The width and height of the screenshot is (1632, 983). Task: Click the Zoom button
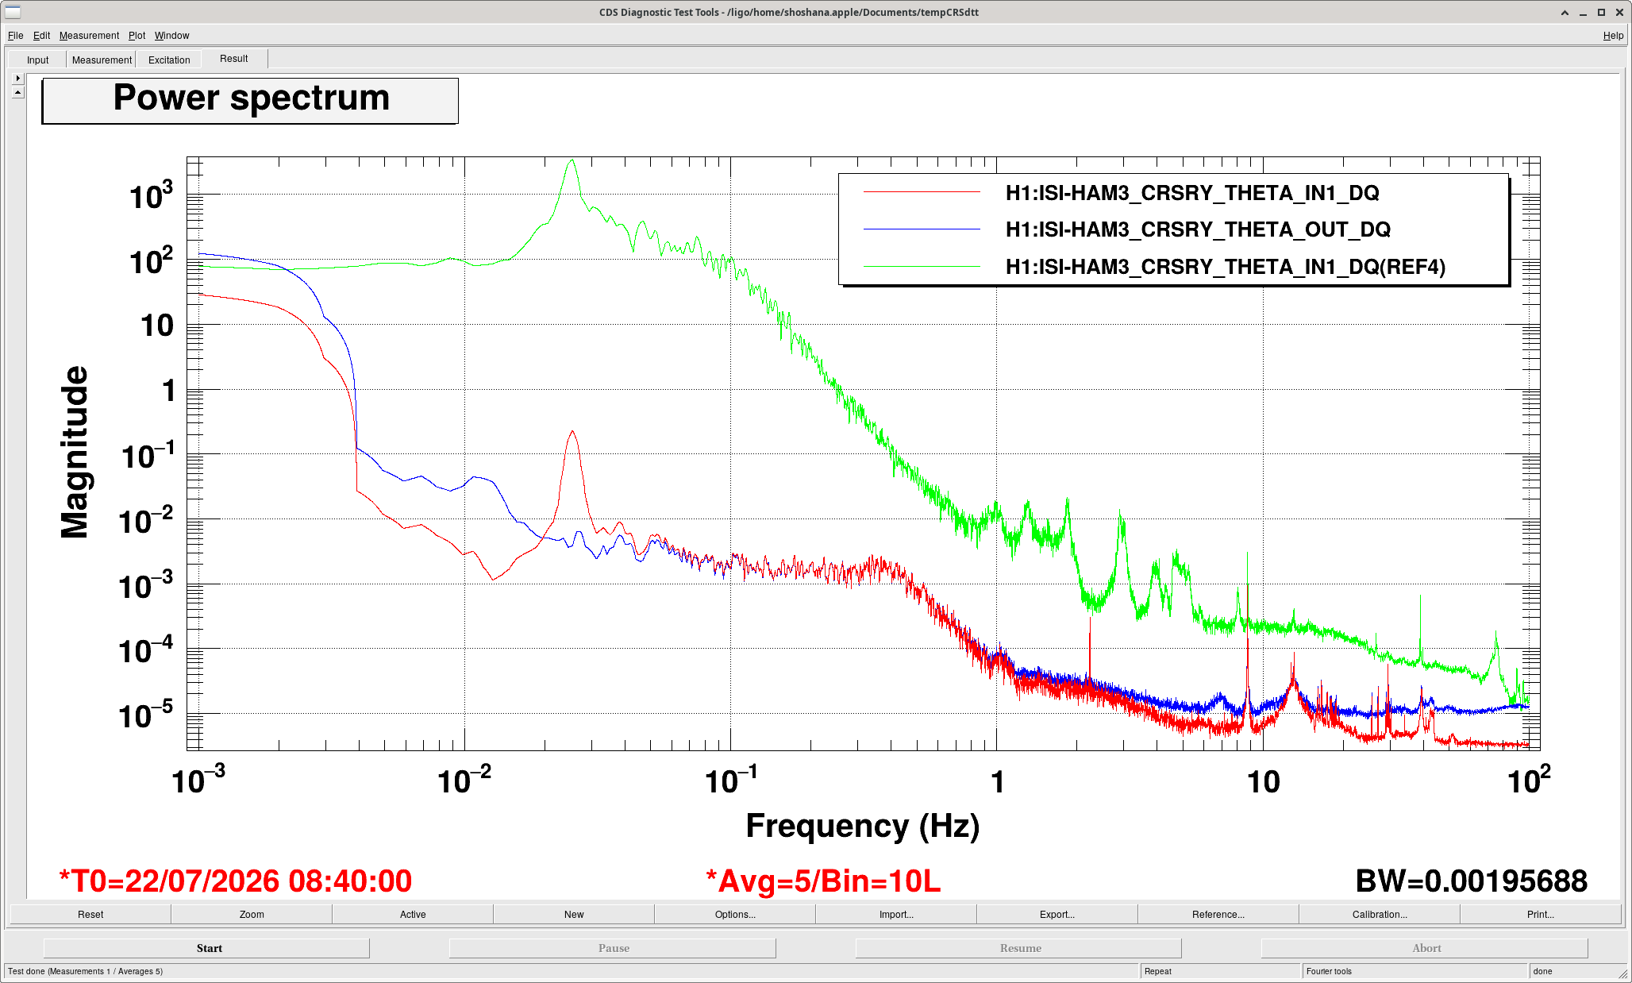pyautogui.click(x=252, y=915)
